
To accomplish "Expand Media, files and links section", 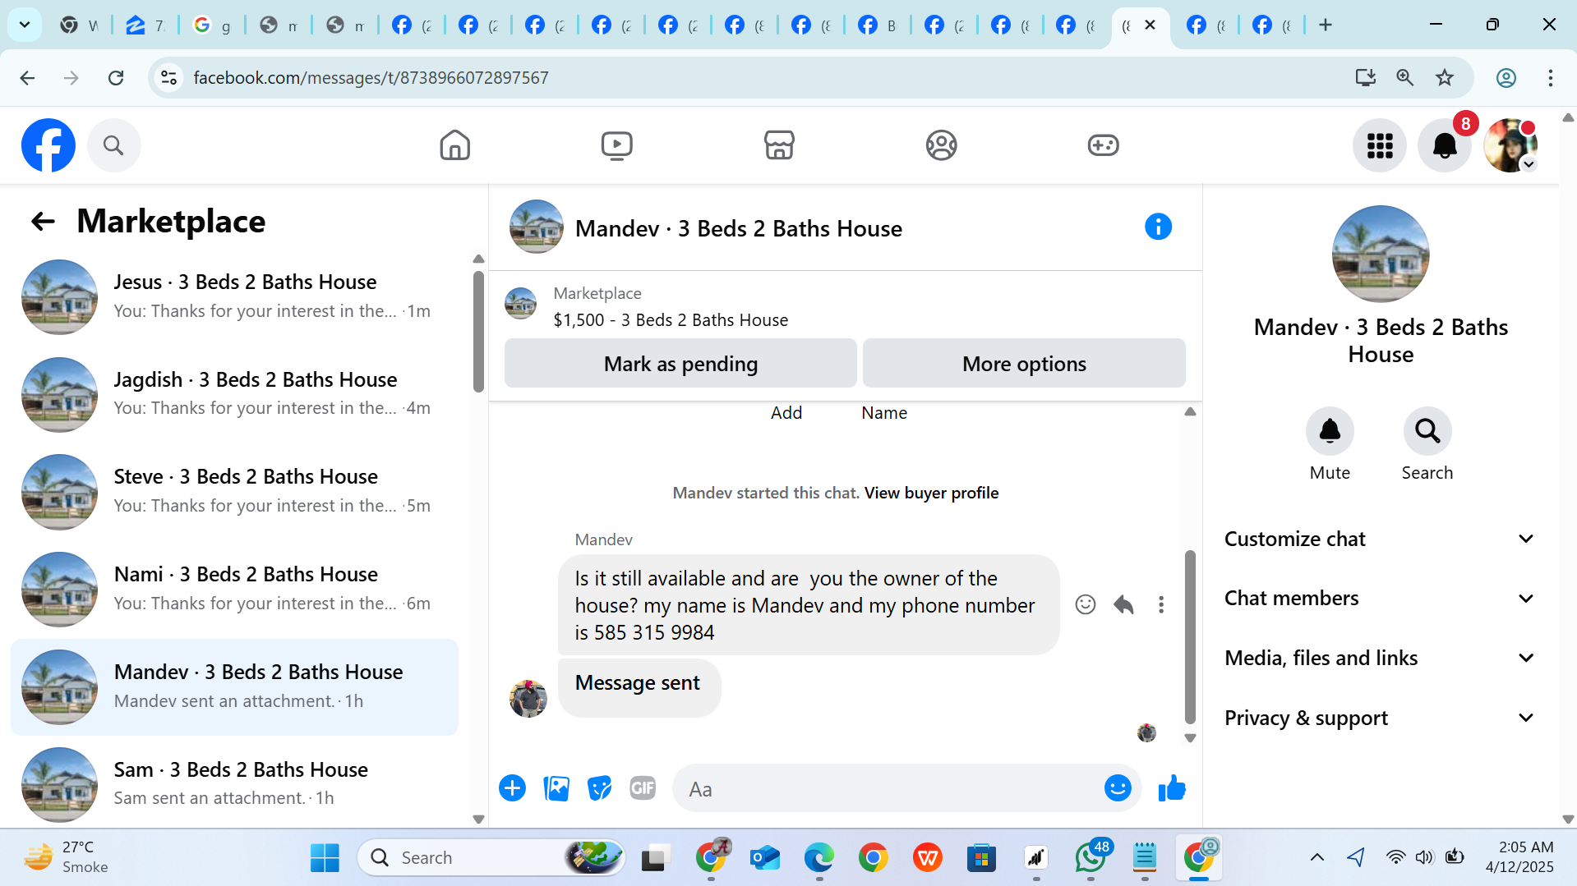I will [1380, 658].
